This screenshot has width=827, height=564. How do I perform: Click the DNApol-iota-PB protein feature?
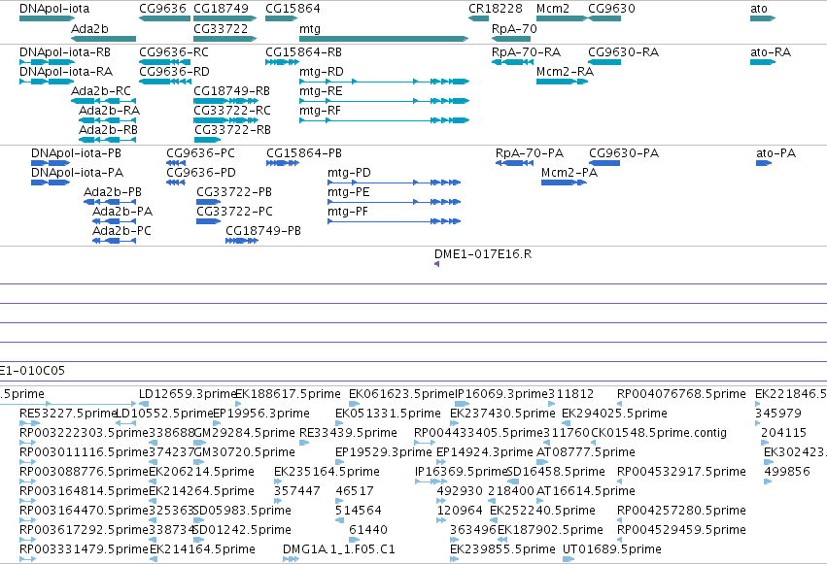pos(51,163)
